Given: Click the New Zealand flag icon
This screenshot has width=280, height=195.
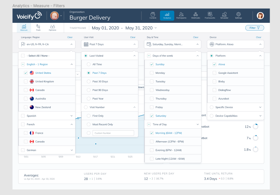Looking at the screenshot, I should pyautogui.click(x=32, y=107).
